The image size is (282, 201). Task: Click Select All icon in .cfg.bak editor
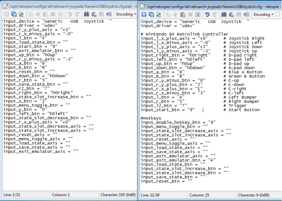(x=60, y=14)
